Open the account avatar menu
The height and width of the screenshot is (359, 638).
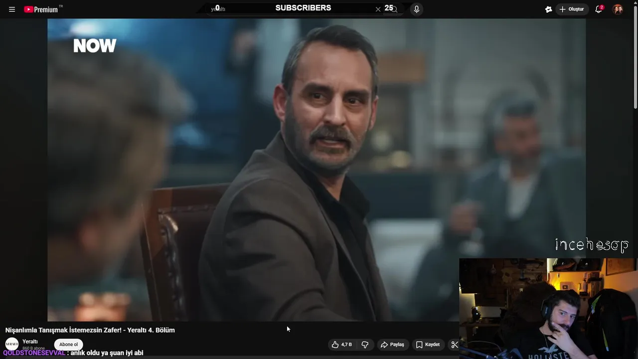(x=618, y=9)
